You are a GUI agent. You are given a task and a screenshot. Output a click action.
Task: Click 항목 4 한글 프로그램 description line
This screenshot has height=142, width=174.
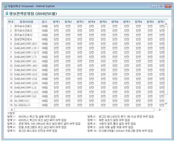click(x=37, y=127)
